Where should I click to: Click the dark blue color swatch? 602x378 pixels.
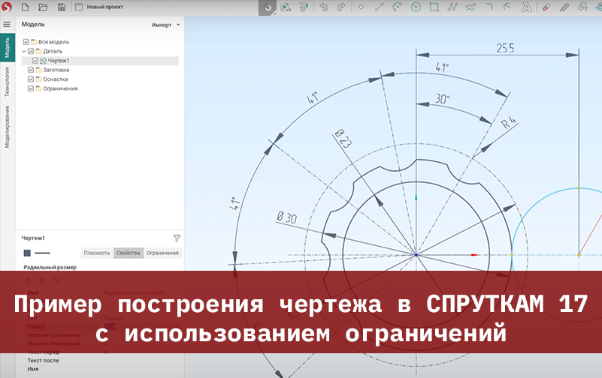(27, 253)
